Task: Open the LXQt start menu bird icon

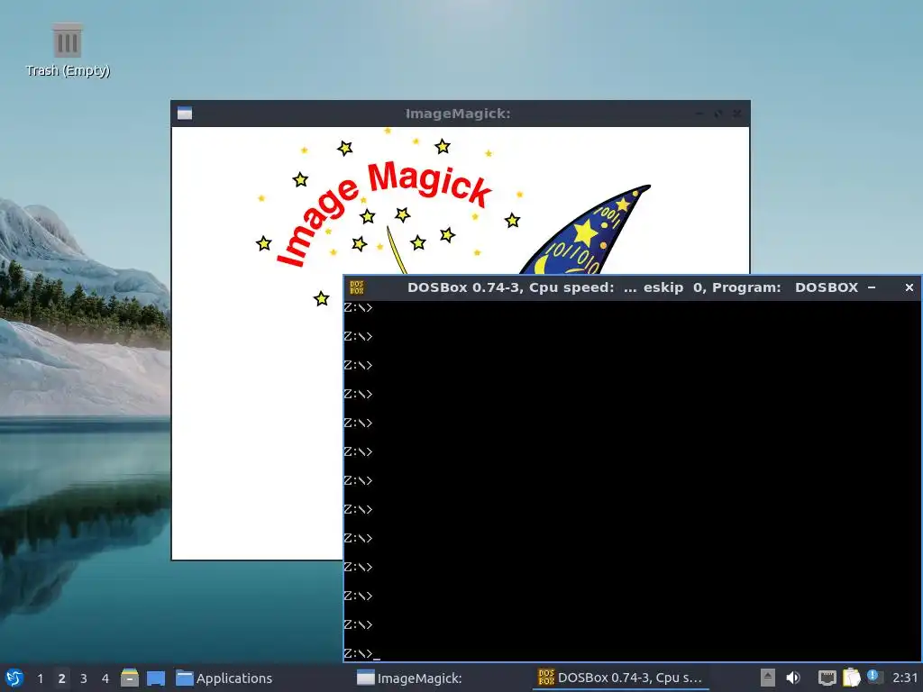Action: (14, 678)
